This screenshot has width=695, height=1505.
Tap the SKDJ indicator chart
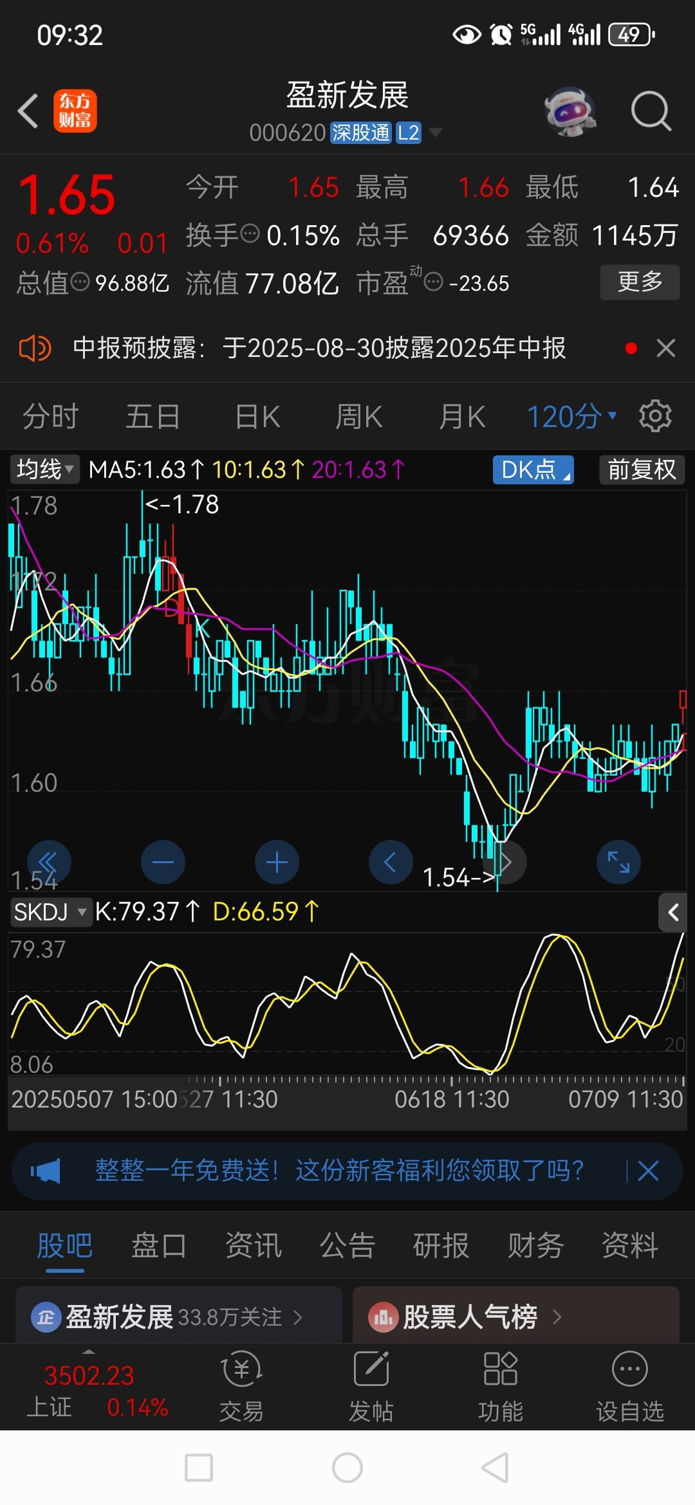(x=347, y=1003)
